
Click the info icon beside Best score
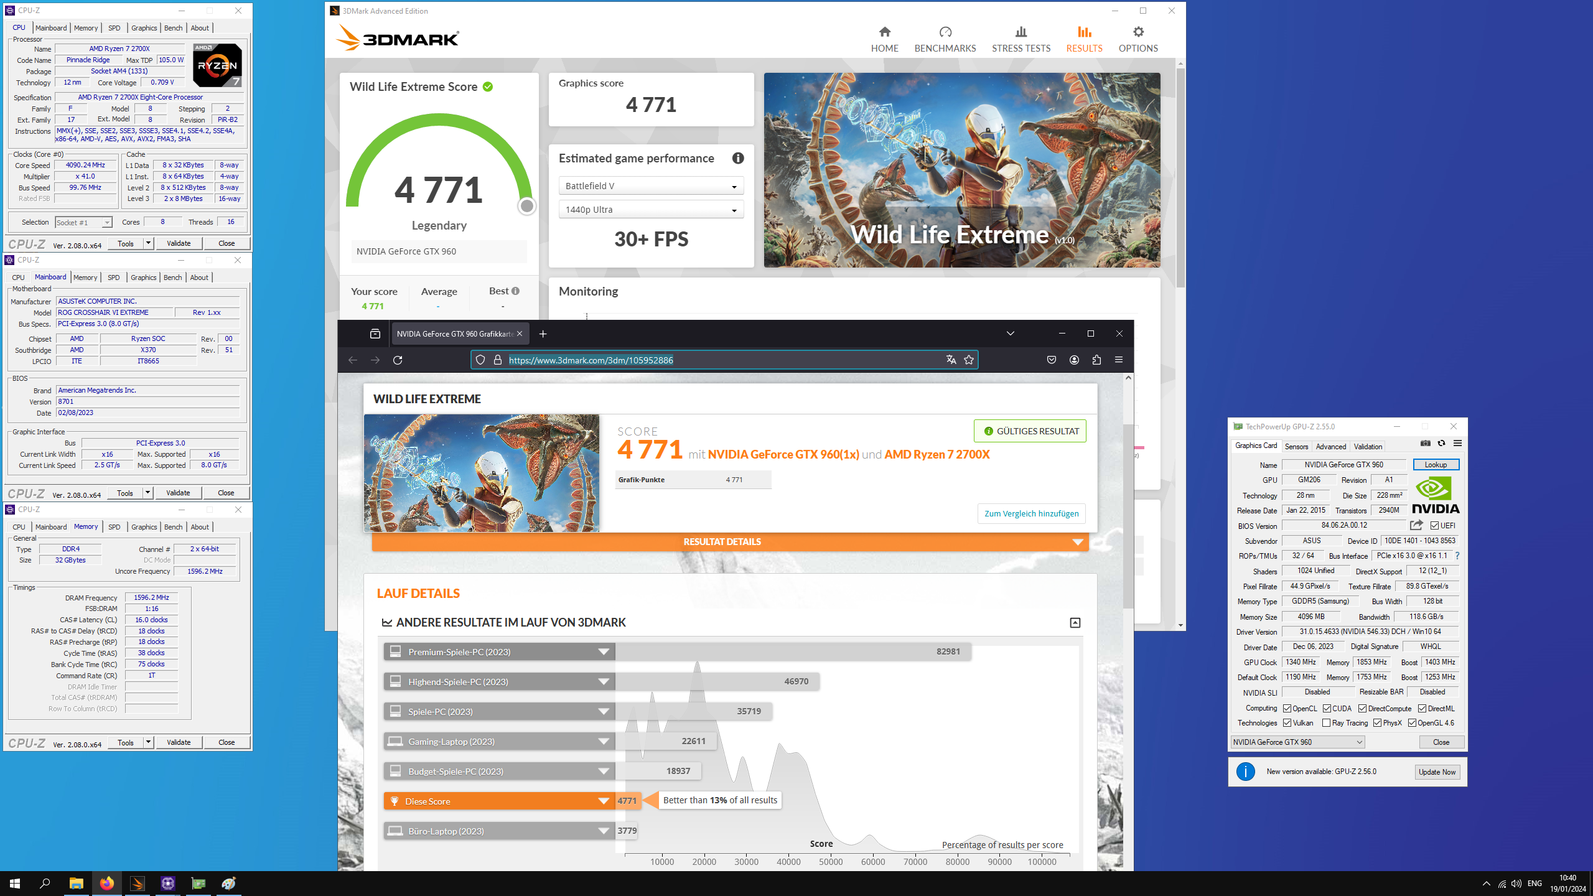tap(515, 291)
